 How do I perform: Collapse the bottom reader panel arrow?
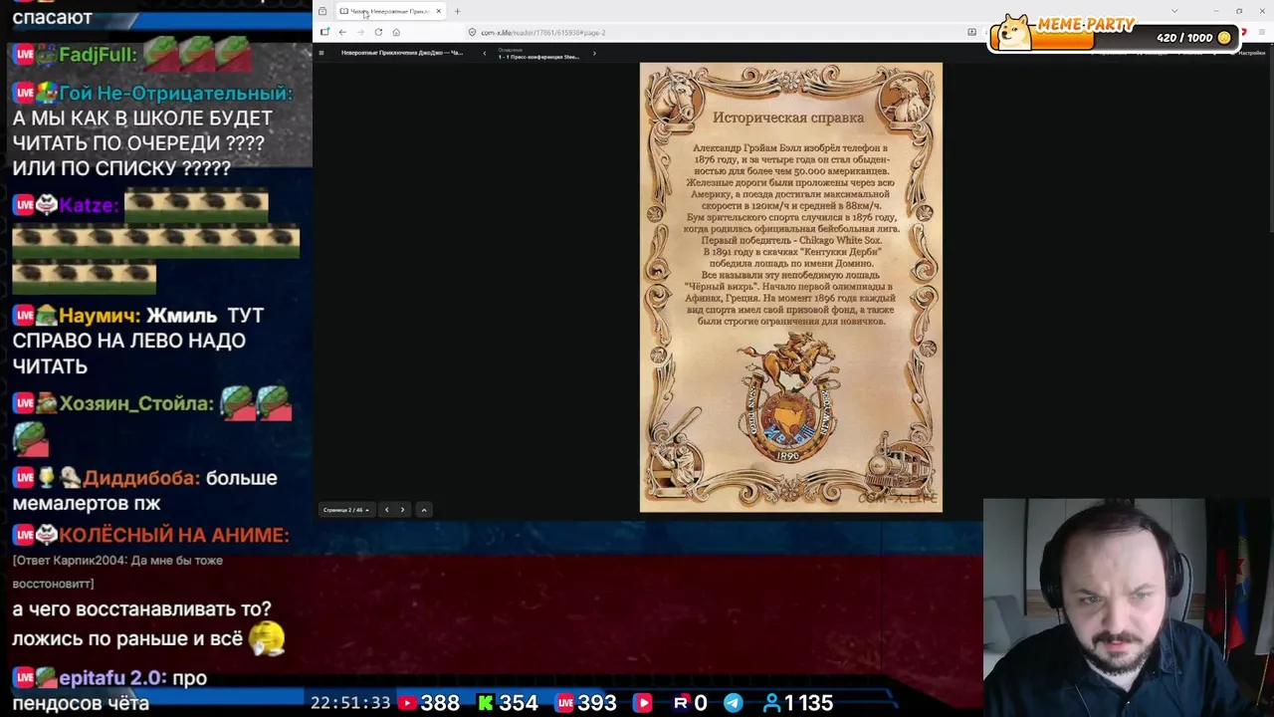[x=424, y=510]
